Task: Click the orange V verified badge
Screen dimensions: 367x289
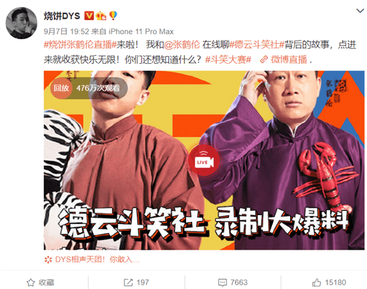Action: pos(89,16)
